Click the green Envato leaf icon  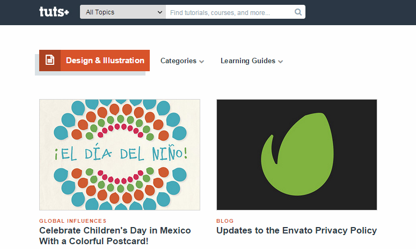tap(297, 154)
